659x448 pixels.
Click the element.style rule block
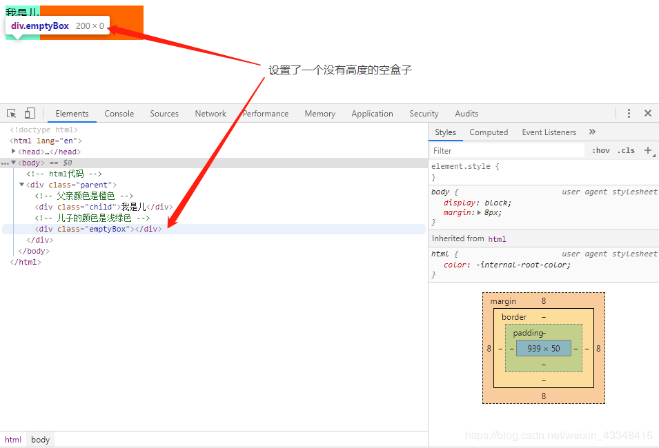point(544,172)
